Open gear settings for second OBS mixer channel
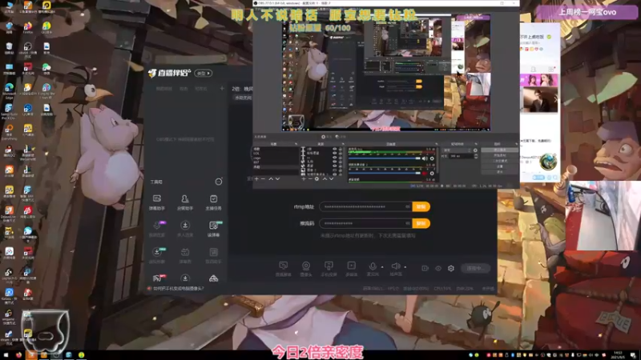The height and width of the screenshot is (360, 641). [432, 173]
